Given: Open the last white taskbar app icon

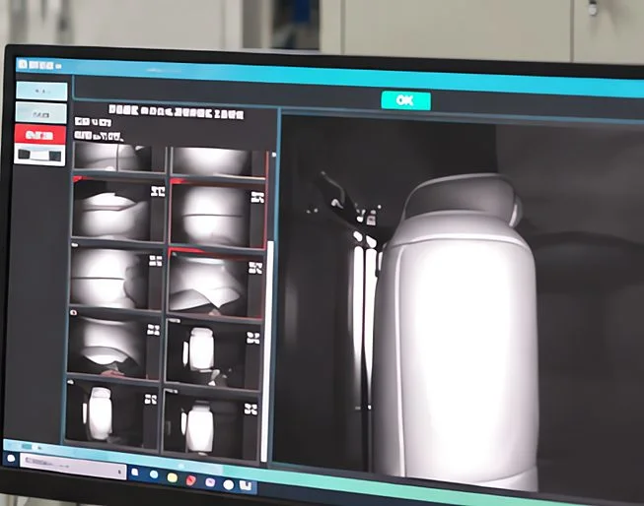Looking at the screenshot, I should 246,485.
